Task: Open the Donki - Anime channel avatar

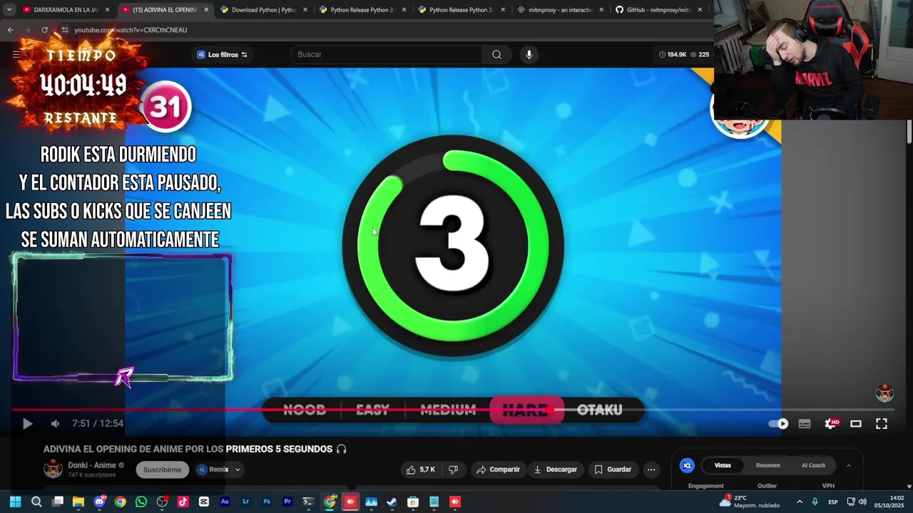Action: 53,469
